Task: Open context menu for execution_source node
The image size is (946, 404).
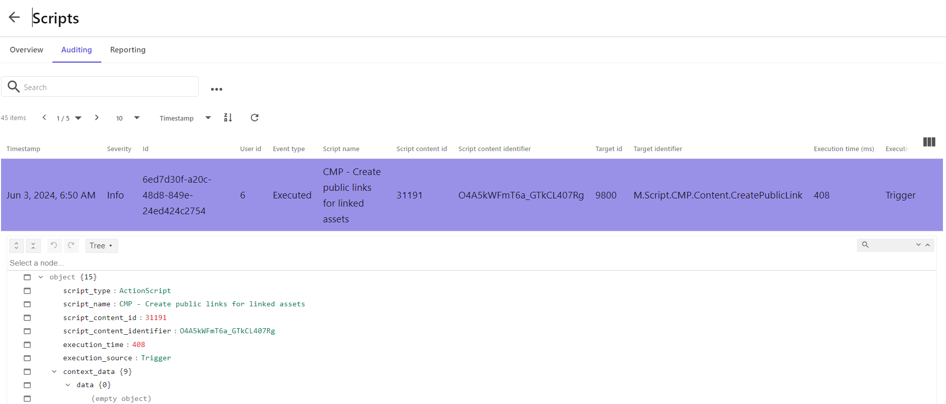Action: coord(27,358)
